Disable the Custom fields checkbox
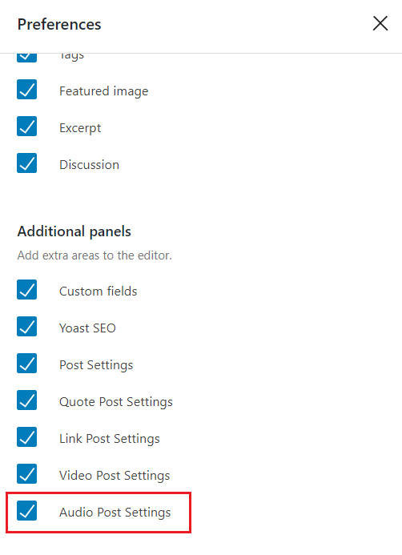 (x=27, y=290)
